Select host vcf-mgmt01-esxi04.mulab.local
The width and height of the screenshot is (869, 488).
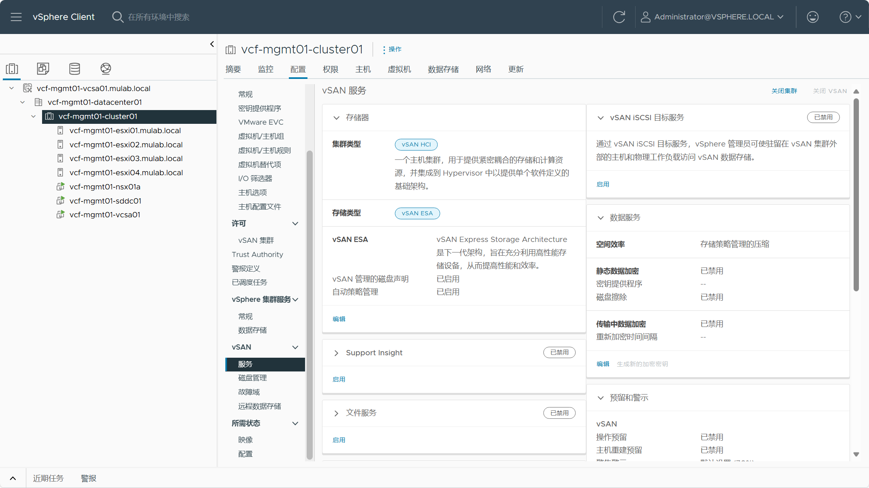coord(126,172)
